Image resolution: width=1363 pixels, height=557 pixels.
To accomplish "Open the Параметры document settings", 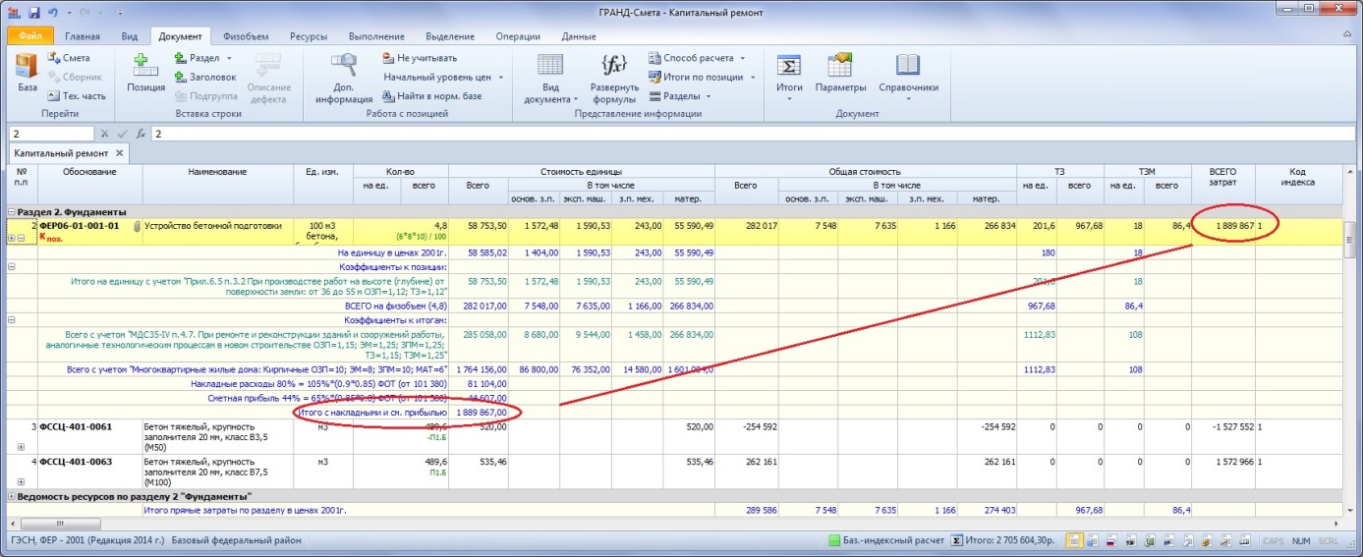I will tap(839, 75).
